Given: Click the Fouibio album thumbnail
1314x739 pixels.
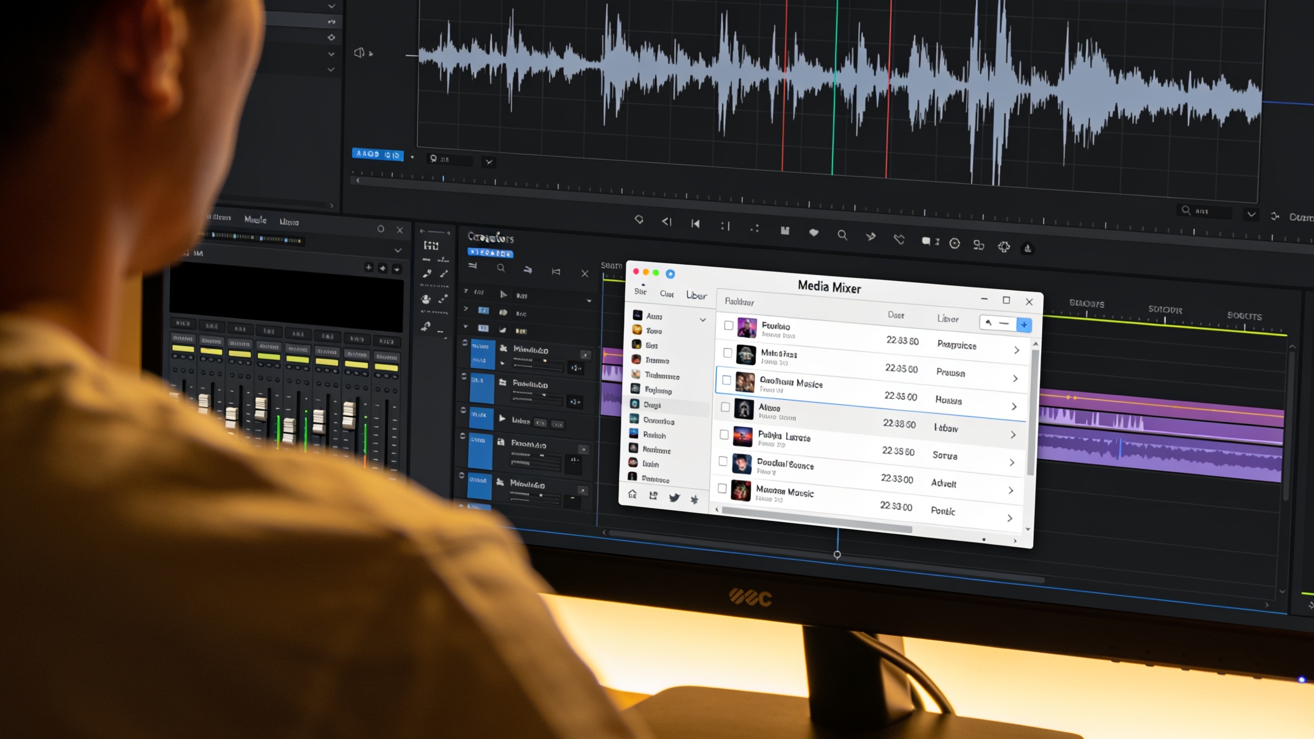Looking at the screenshot, I should [x=747, y=327].
